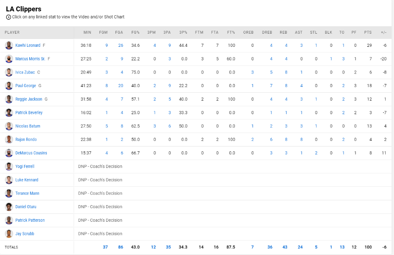Screen dimensions: 394x255
Task: Click the MIN column header
Action: [x=87, y=32]
